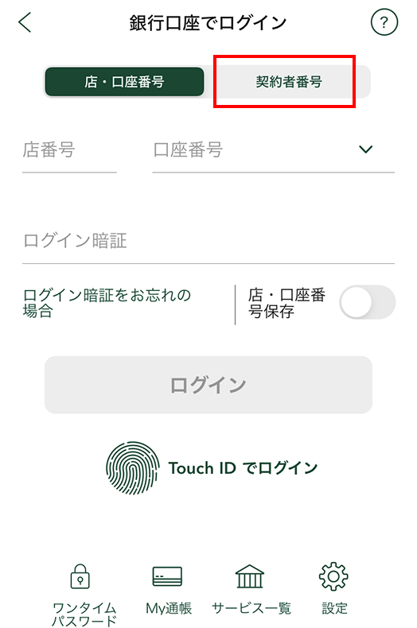
Task: Tap the サービス一覧 label
Action: point(251,608)
